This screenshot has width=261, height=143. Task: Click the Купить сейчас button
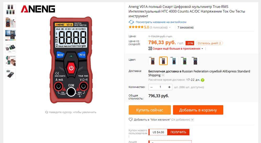[150, 110]
